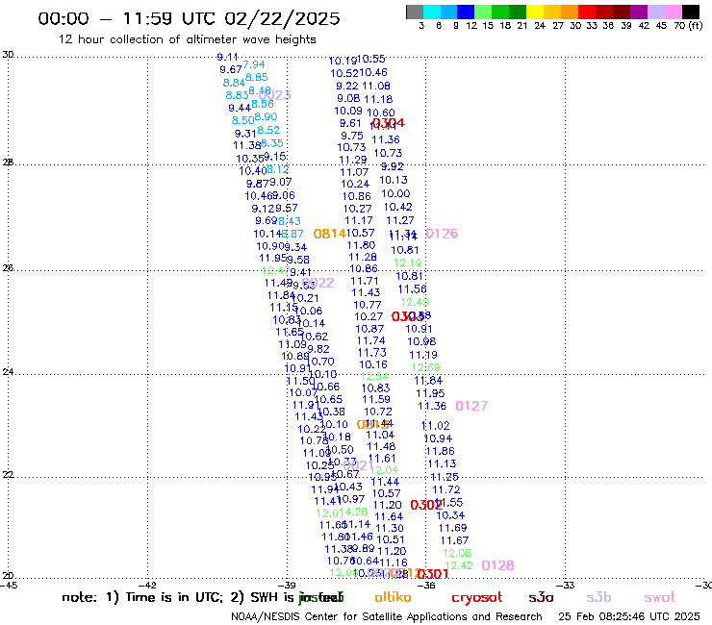Select the orange 'altika' satellite legend label
Viewport: 712px width, 625px height.
click(393, 597)
